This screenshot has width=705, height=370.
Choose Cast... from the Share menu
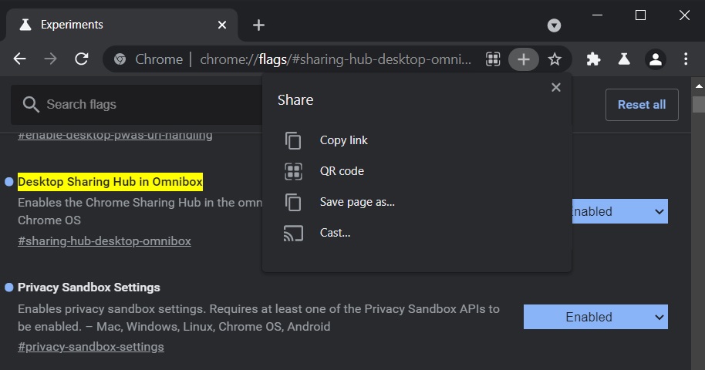[x=335, y=233]
